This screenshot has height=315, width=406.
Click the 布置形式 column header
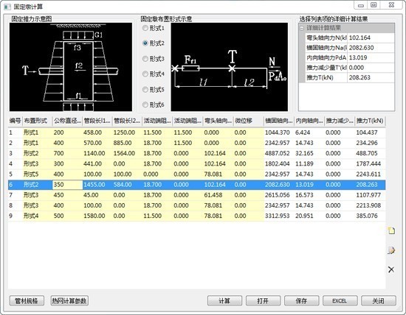(x=38, y=121)
